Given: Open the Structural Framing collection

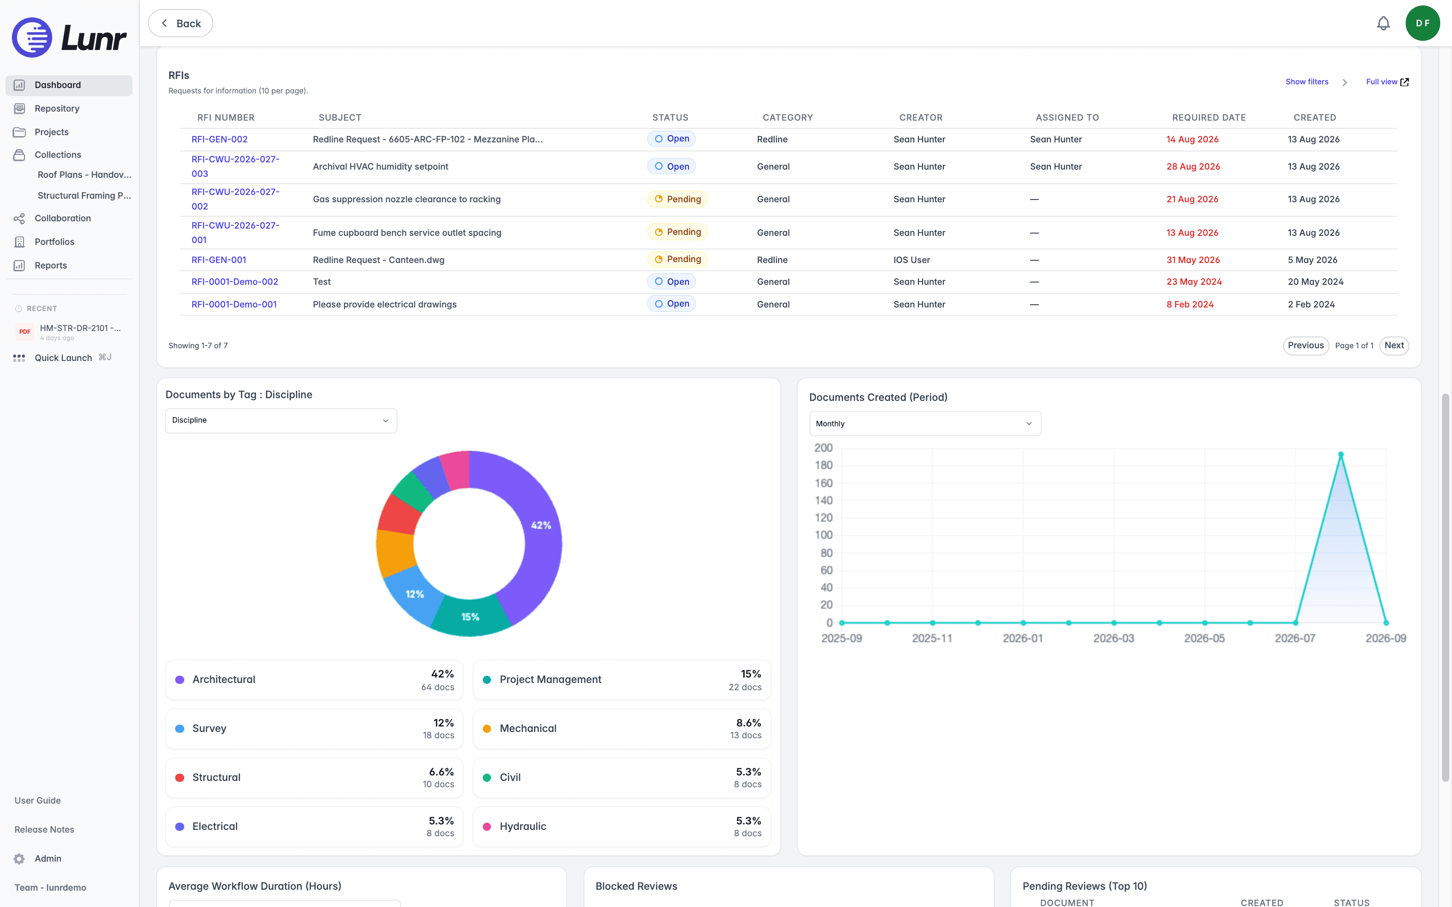Looking at the screenshot, I should point(84,195).
